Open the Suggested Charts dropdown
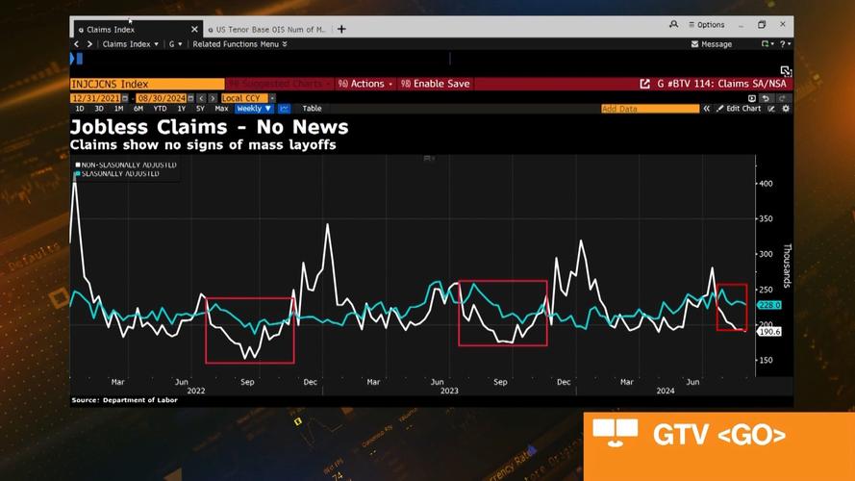Screen dimensions: 855x481 click(x=279, y=84)
